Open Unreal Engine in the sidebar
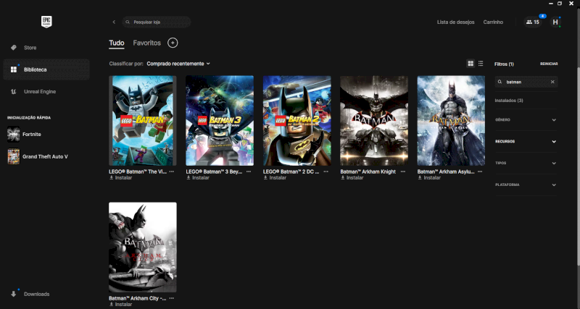This screenshot has width=580, height=309. (39, 91)
